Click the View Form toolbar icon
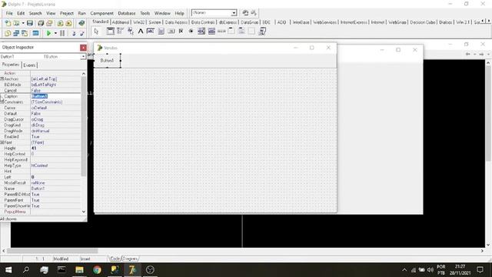The height and width of the screenshot is (277, 492). tap(16, 33)
